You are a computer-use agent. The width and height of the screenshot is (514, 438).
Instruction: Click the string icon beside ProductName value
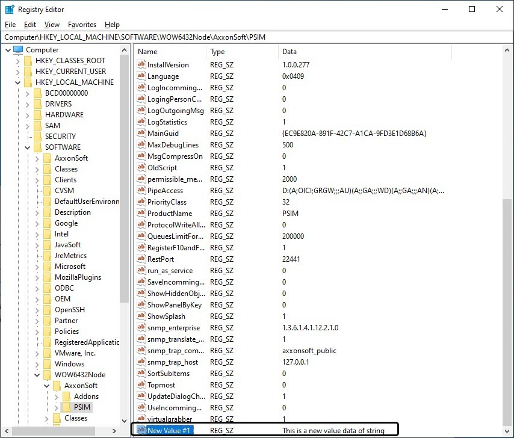tap(141, 214)
